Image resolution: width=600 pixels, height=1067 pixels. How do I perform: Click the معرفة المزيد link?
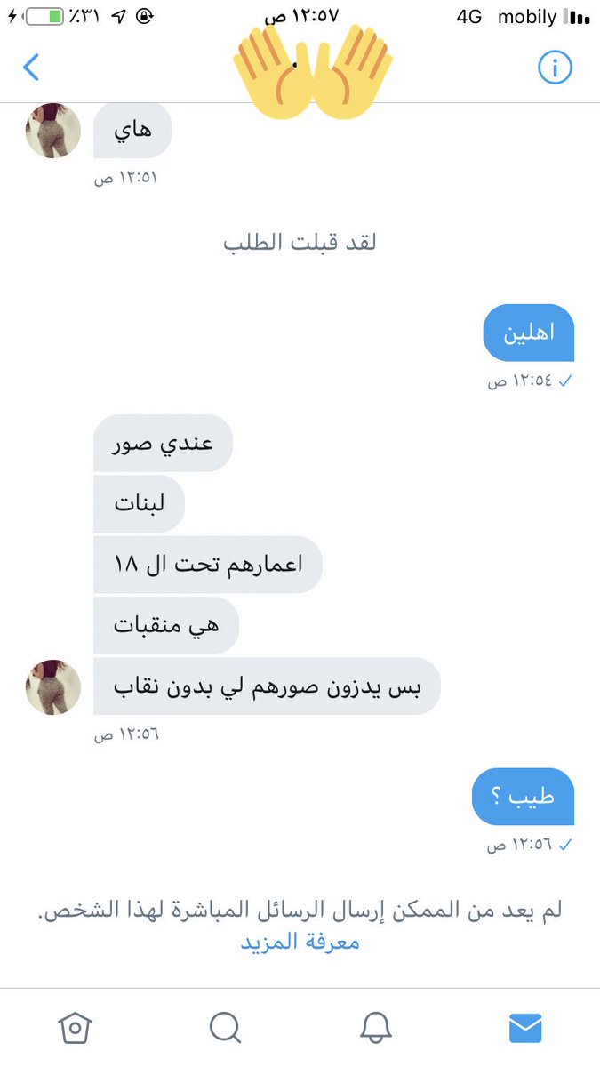(x=300, y=942)
